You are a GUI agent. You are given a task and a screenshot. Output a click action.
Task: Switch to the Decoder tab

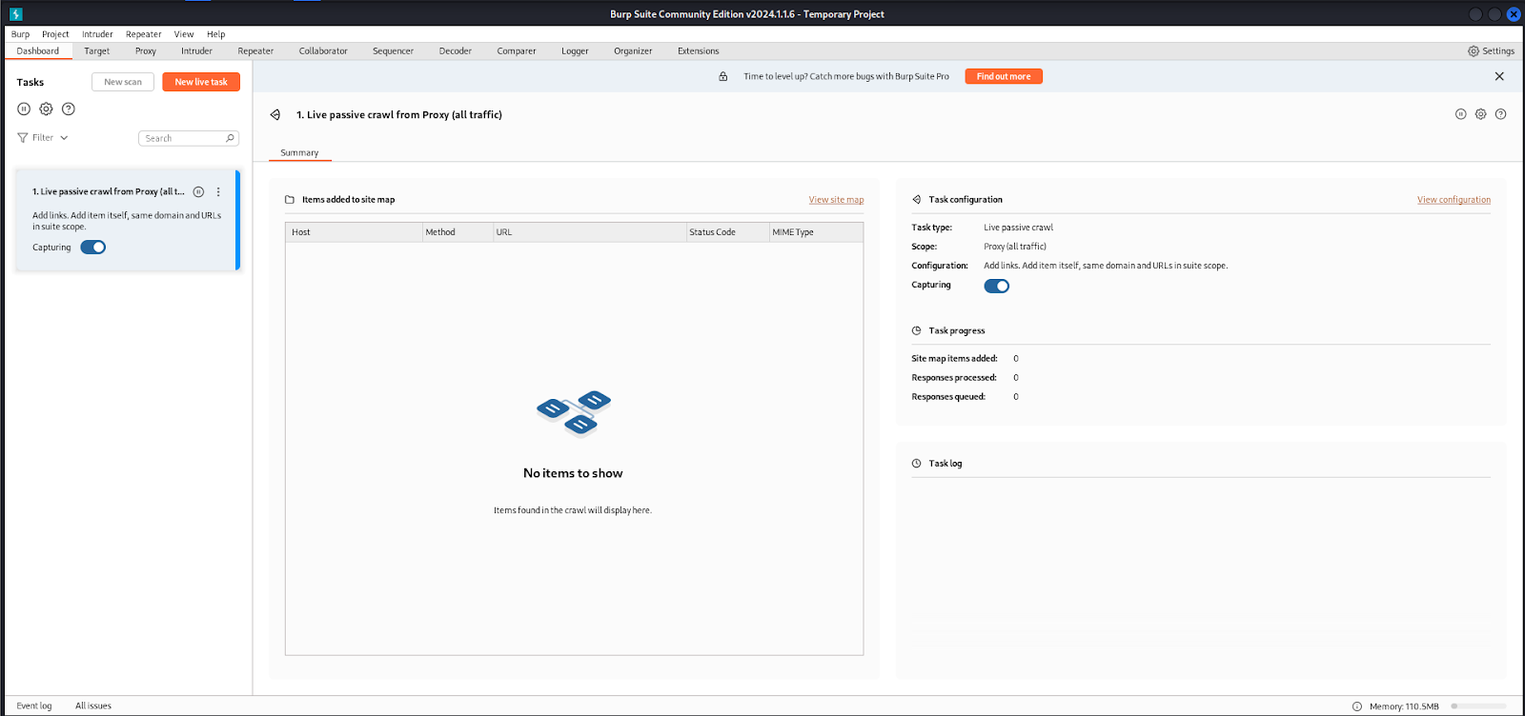click(x=456, y=51)
